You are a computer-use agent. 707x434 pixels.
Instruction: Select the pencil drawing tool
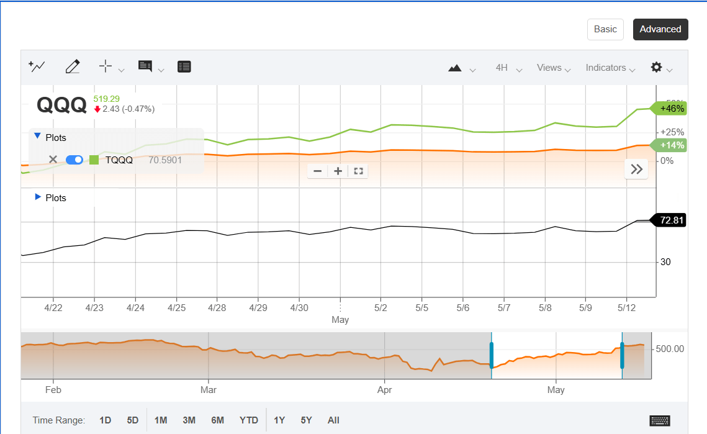(73, 66)
